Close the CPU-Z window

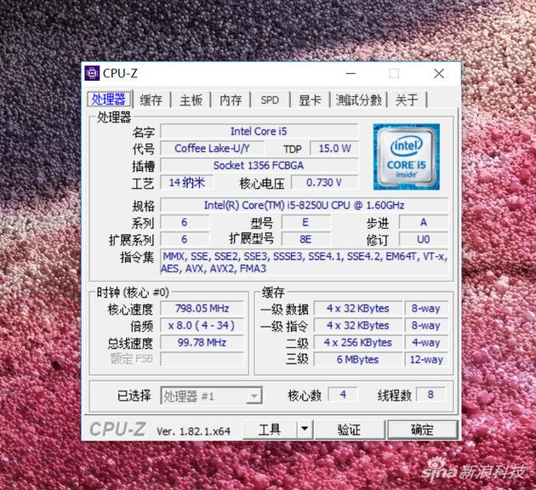pos(439,73)
